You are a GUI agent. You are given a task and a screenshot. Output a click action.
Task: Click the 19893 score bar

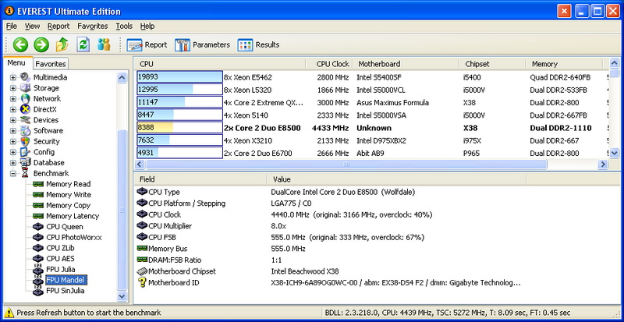(x=179, y=77)
